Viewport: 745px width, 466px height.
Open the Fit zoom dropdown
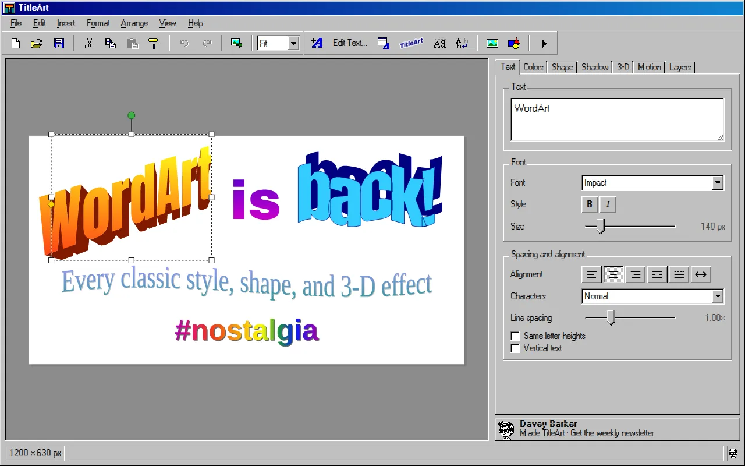(278, 43)
